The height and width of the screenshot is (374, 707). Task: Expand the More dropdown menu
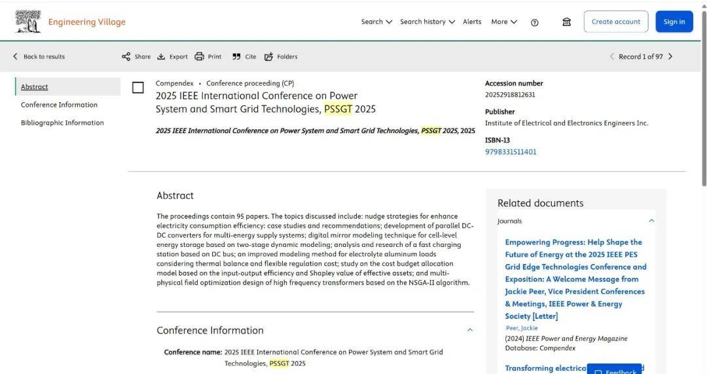pyautogui.click(x=504, y=22)
